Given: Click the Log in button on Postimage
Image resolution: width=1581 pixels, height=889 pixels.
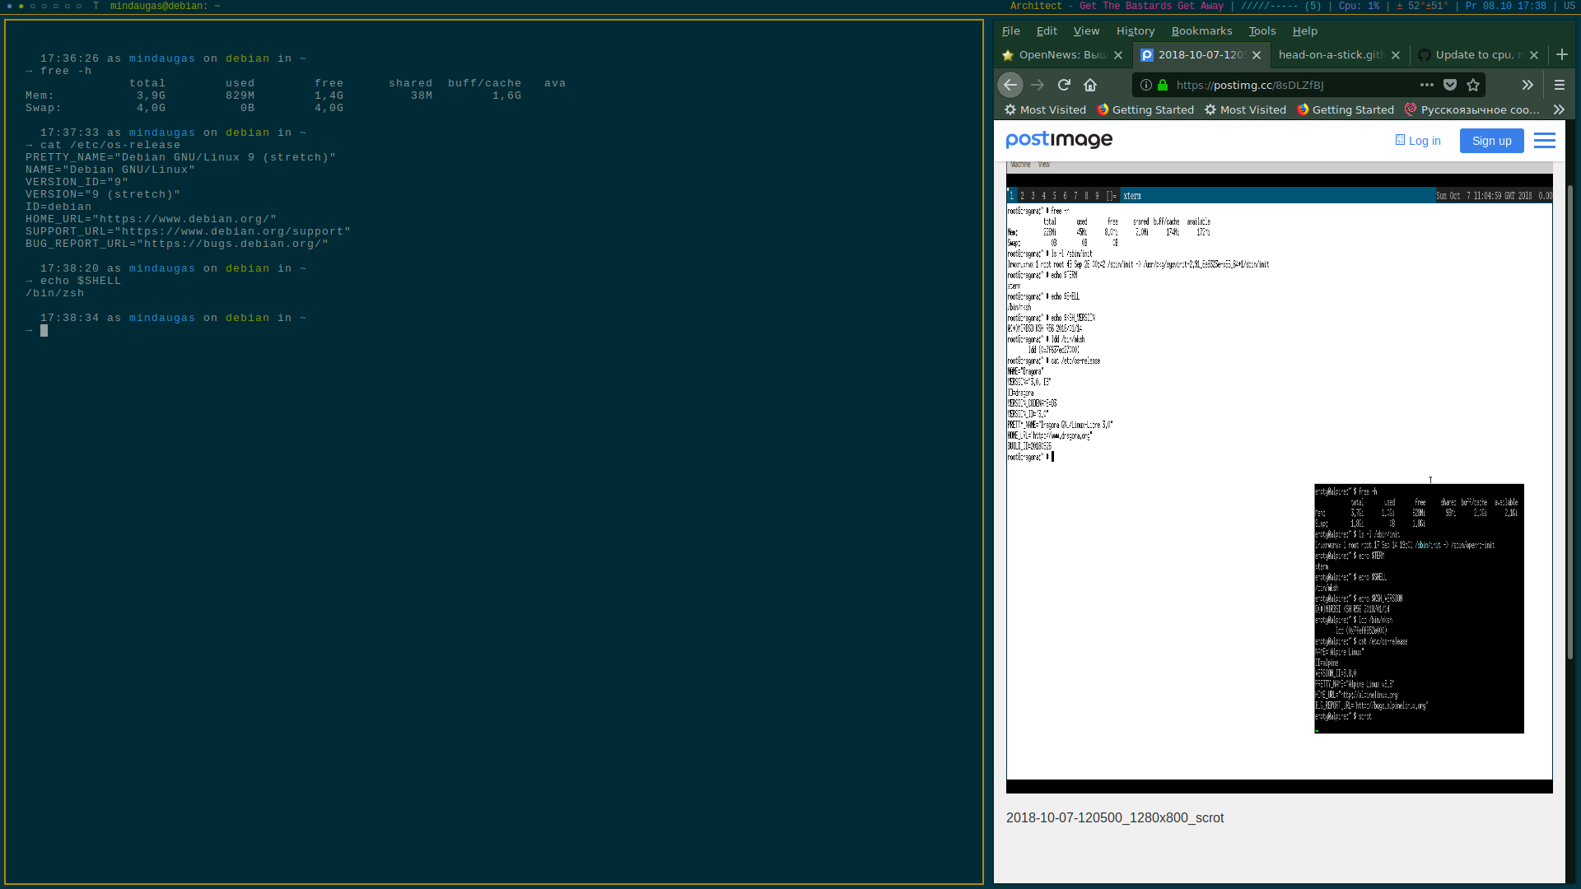Looking at the screenshot, I should (x=1418, y=141).
